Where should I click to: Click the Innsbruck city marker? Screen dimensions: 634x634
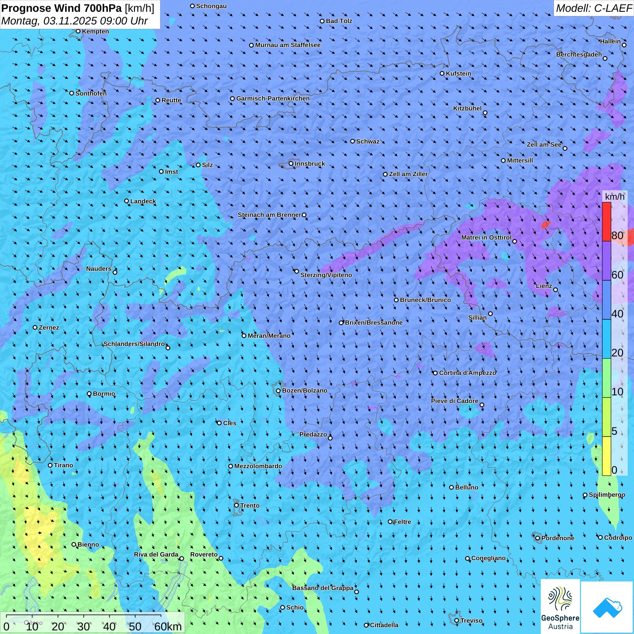[x=291, y=163]
